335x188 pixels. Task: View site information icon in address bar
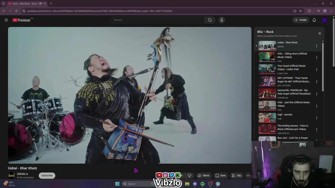24,11
